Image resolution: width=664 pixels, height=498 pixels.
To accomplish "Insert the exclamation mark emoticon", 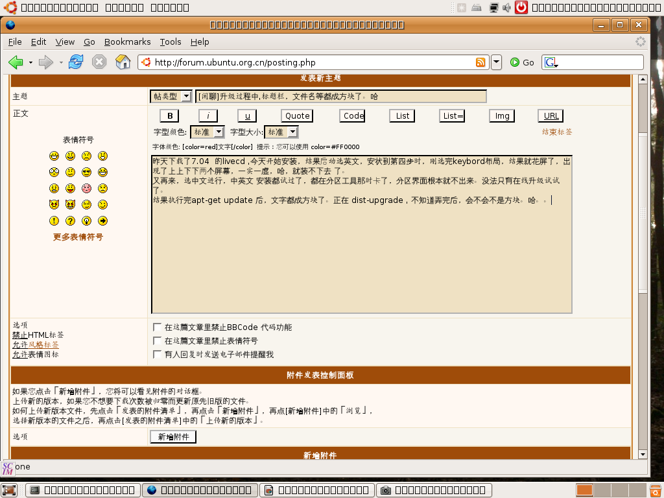I will (x=54, y=220).
